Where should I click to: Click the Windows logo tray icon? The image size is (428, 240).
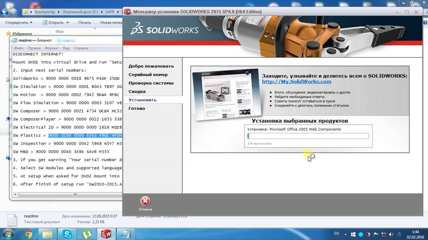pos(353,234)
